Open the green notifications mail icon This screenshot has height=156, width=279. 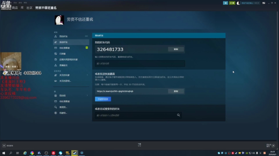232,3
